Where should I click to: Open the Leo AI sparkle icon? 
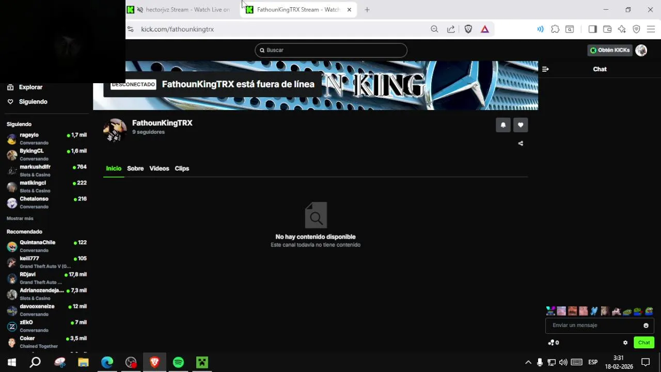coord(622,29)
